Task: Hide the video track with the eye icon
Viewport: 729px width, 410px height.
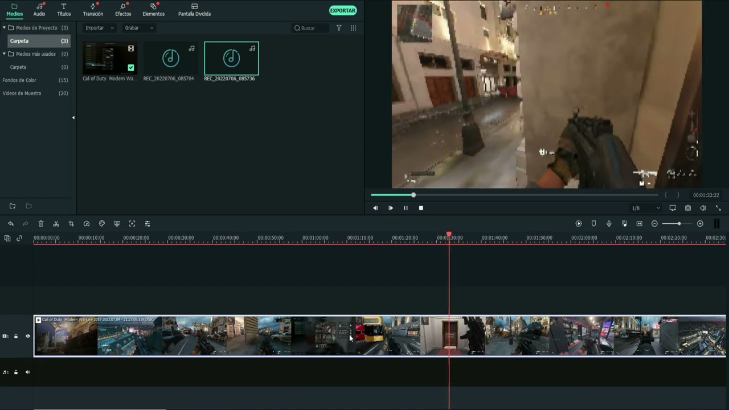Action: 27,337
